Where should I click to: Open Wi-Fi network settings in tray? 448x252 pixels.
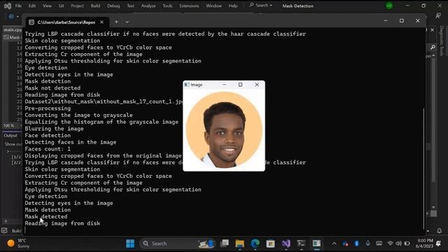pos(391,244)
